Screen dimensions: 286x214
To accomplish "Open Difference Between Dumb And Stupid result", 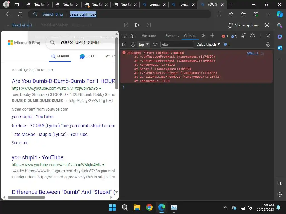I will click(x=63, y=192).
